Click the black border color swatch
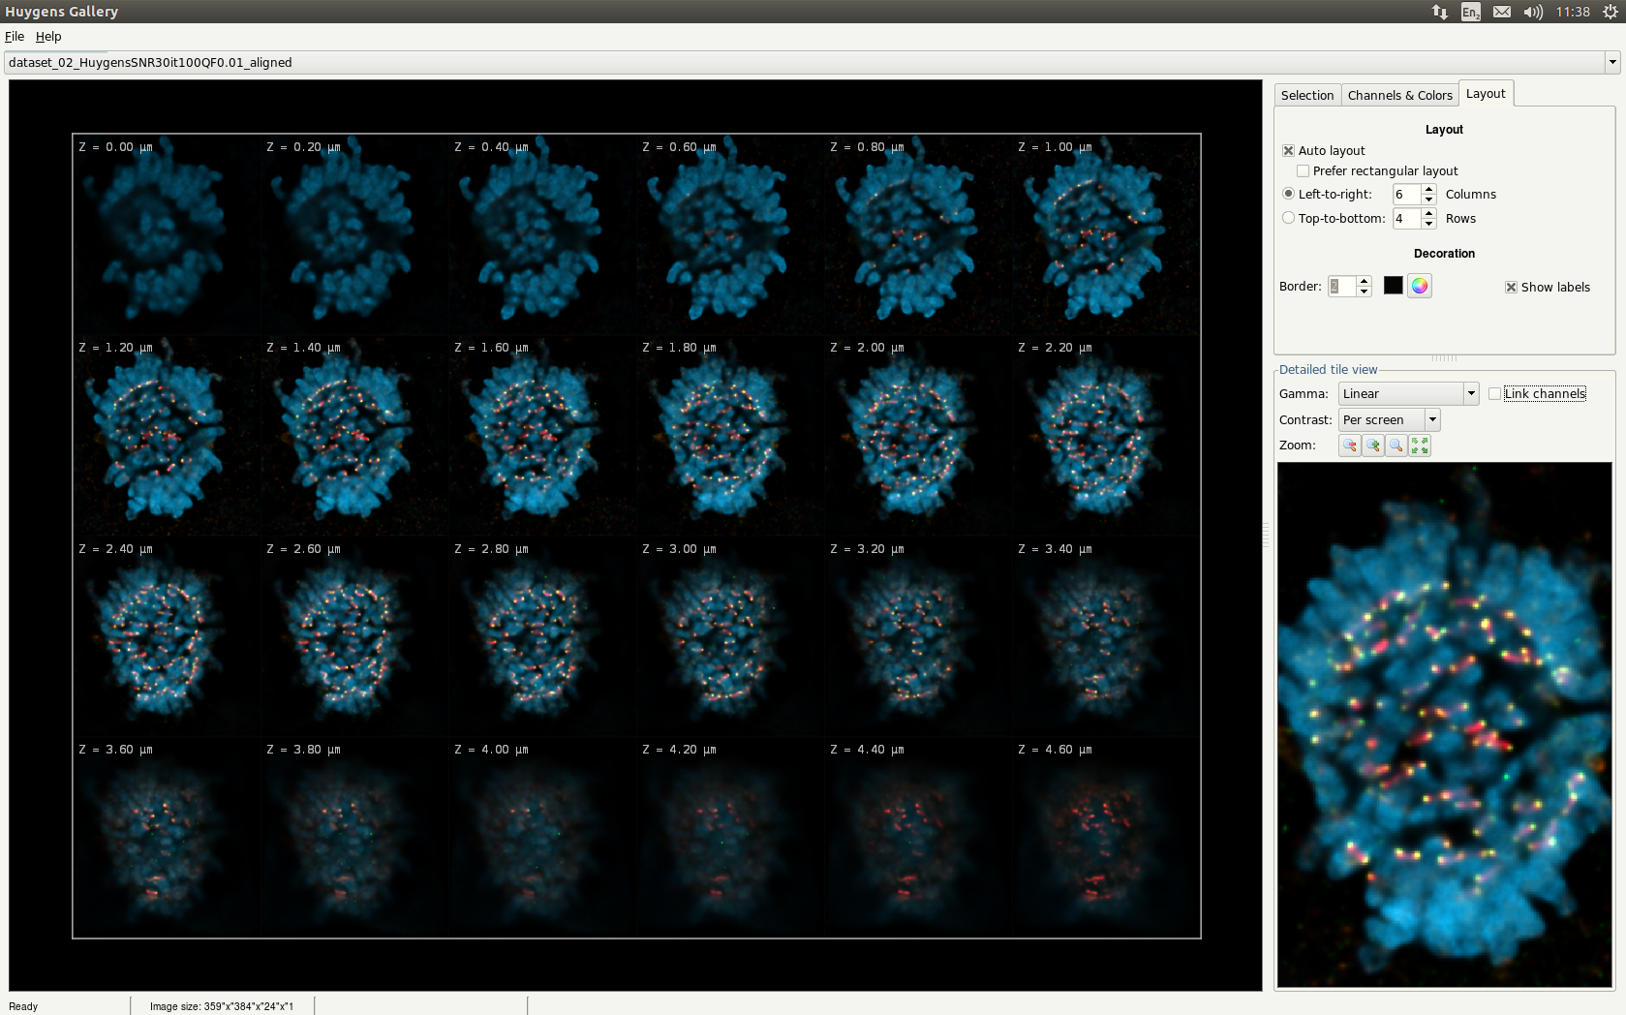Viewport: 1626px width, 1015px height. [x=1393, y=286]
